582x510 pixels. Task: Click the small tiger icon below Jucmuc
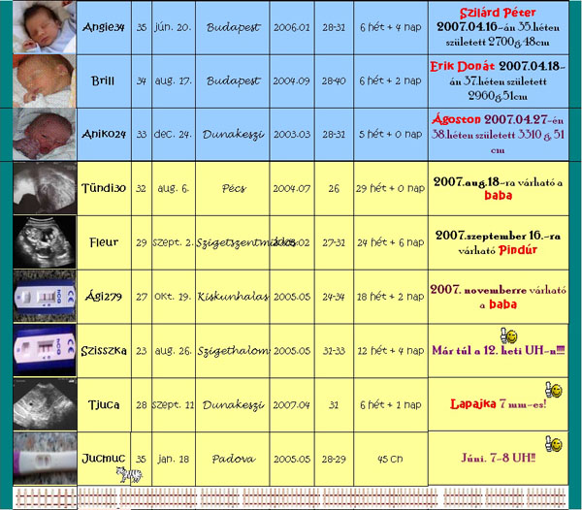point(125,473)
